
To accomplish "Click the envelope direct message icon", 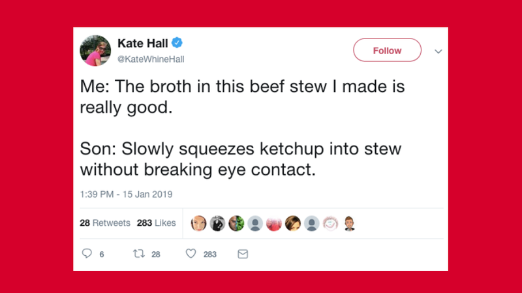I will click(243, 254).
